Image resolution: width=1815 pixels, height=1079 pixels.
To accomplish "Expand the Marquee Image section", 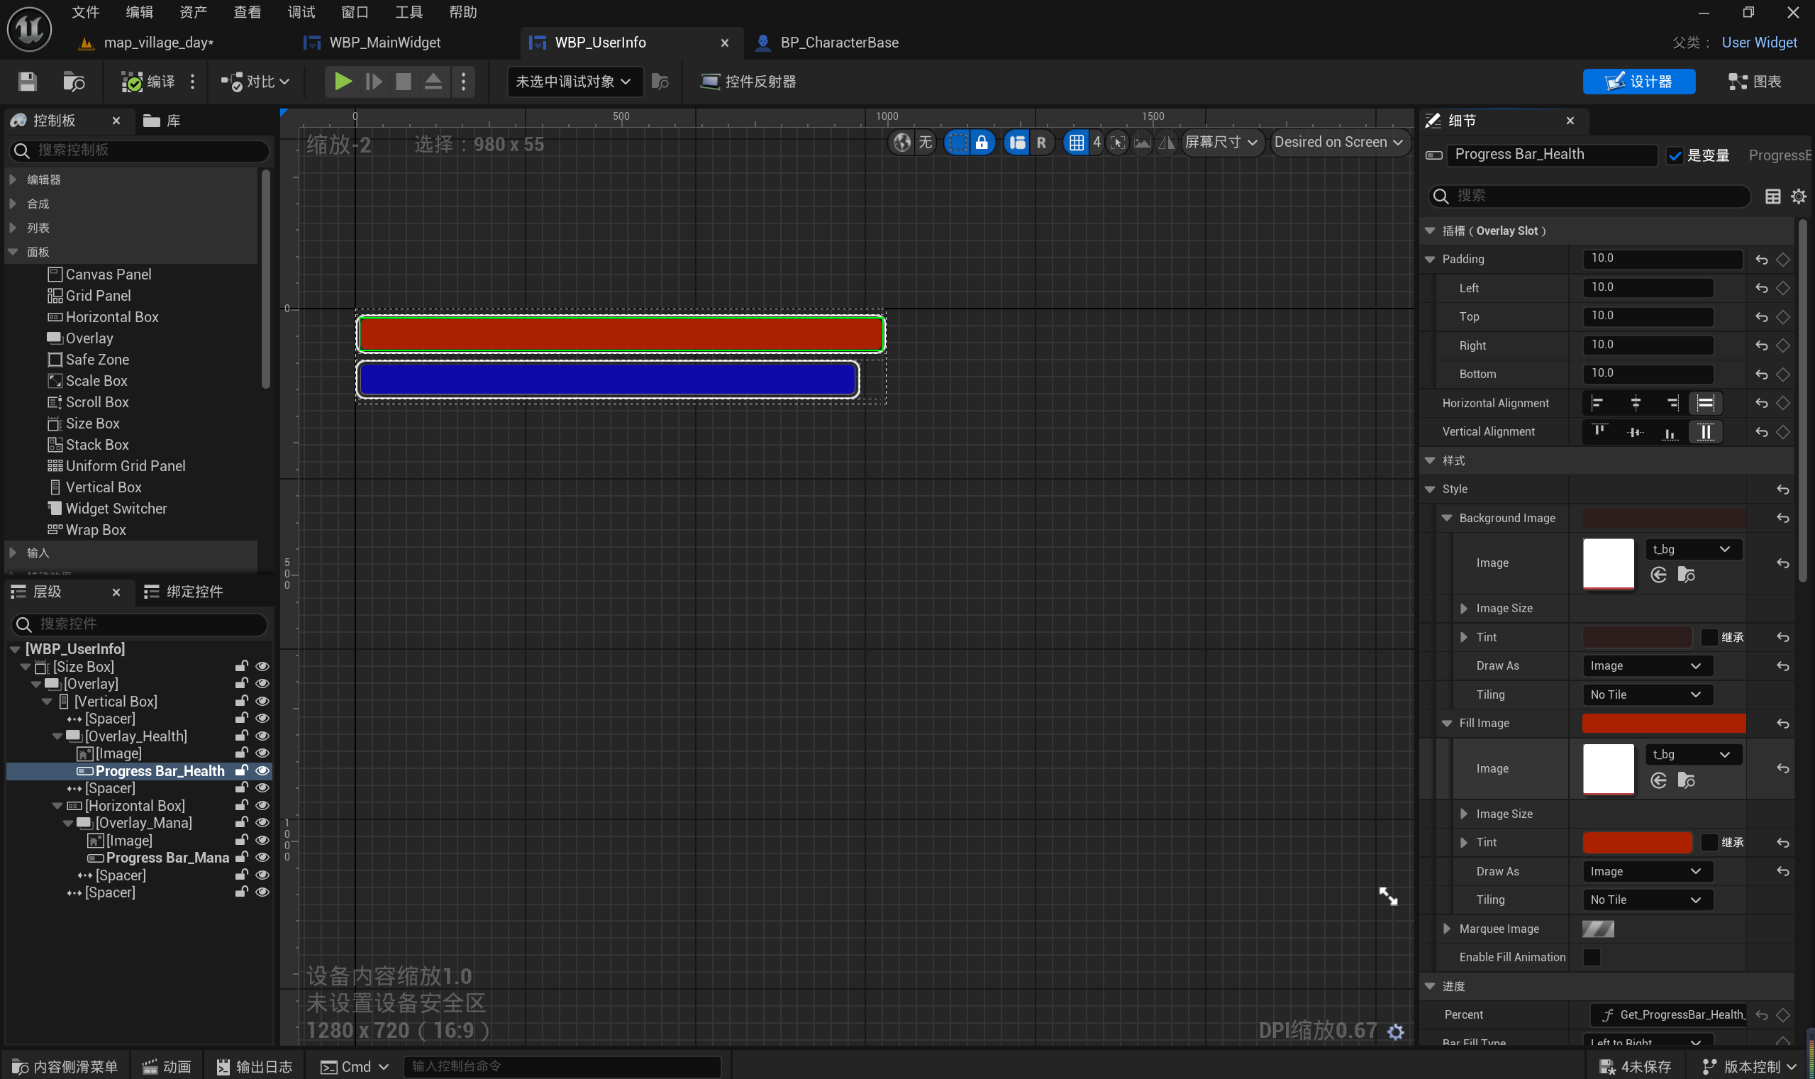I will click(x=1446, y=929).
